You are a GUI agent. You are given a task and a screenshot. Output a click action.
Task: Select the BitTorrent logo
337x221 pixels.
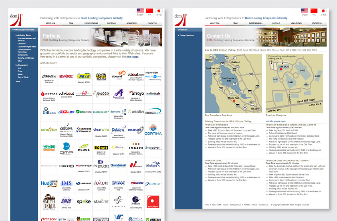[x=84, y=111]
